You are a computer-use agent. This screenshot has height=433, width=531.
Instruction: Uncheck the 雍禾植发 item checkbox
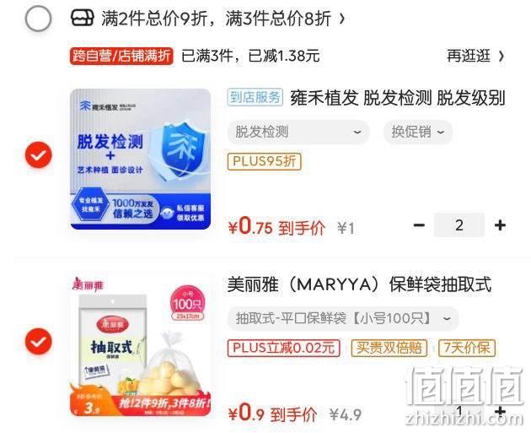point(39,155)
